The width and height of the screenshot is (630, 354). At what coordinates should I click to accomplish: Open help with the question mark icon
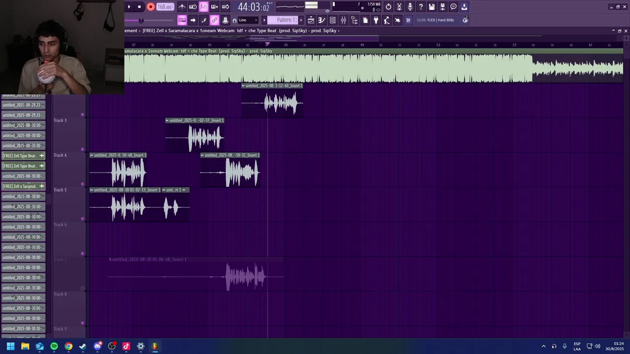[x=421, y=7]
